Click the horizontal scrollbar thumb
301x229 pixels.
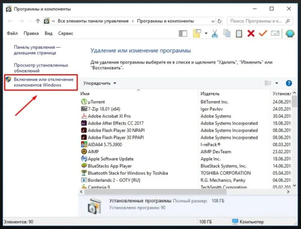[156, 191]
